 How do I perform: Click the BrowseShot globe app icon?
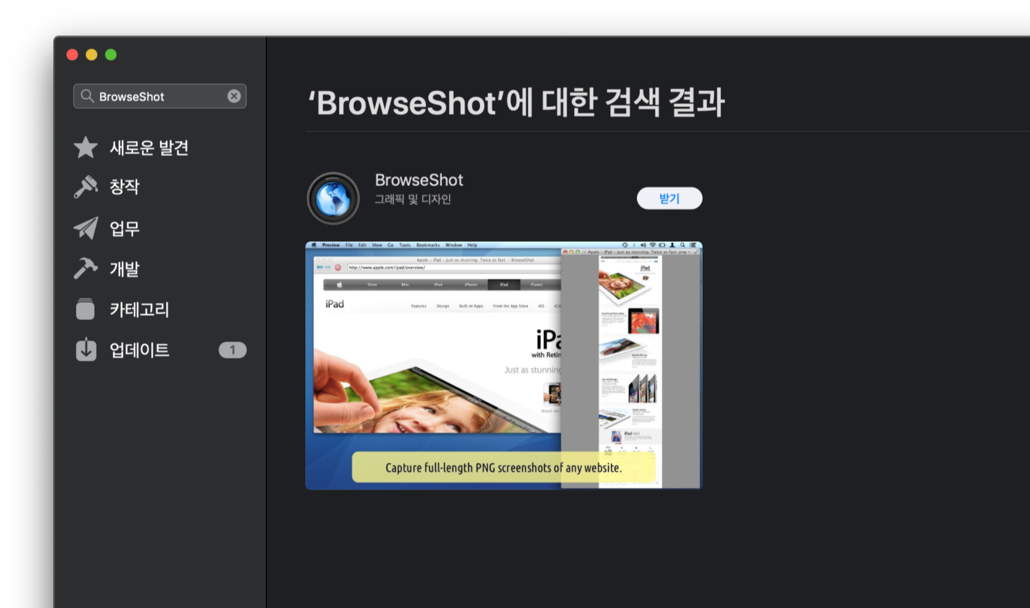(333, 198)
